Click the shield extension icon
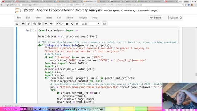 [189, 5]
